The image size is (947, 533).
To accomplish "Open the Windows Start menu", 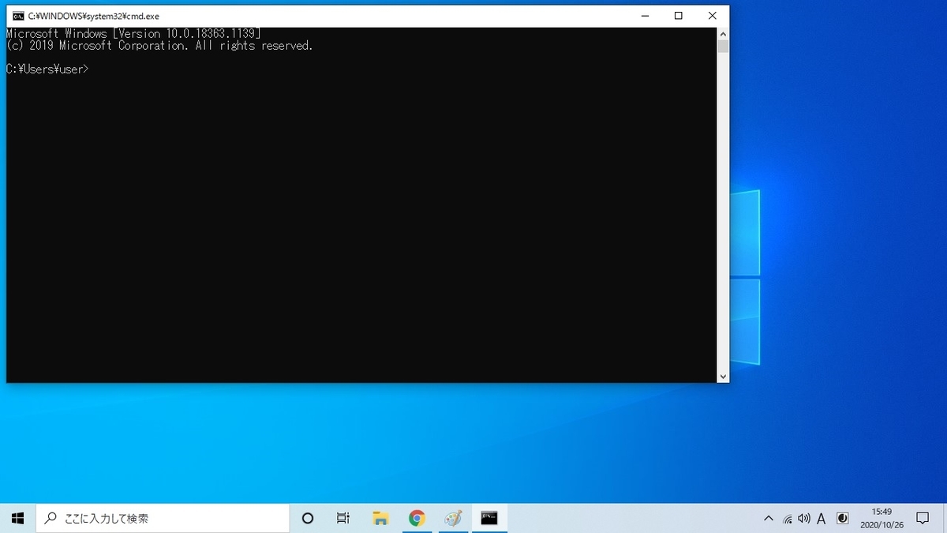I will click(x=18, y=518).
